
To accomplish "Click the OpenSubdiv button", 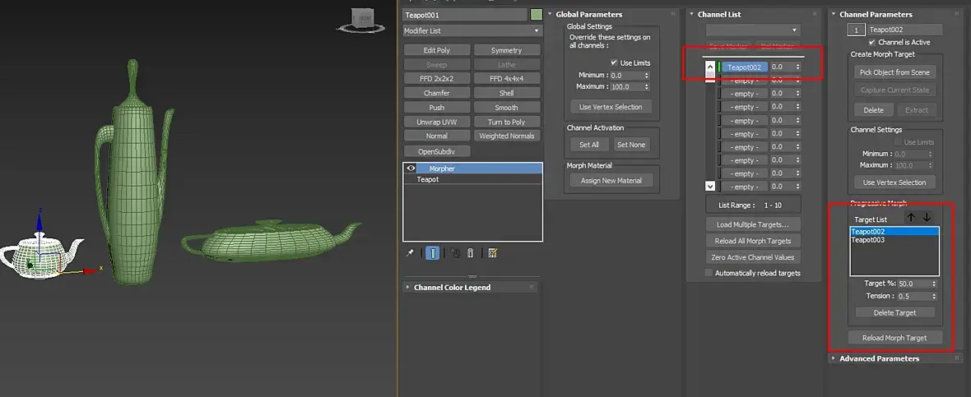I will point(437,151).
